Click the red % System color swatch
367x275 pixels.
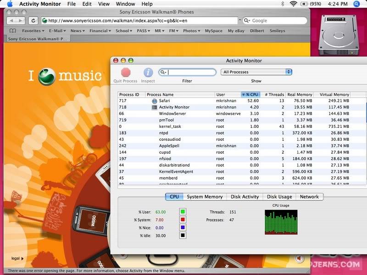tap(183, 220)
